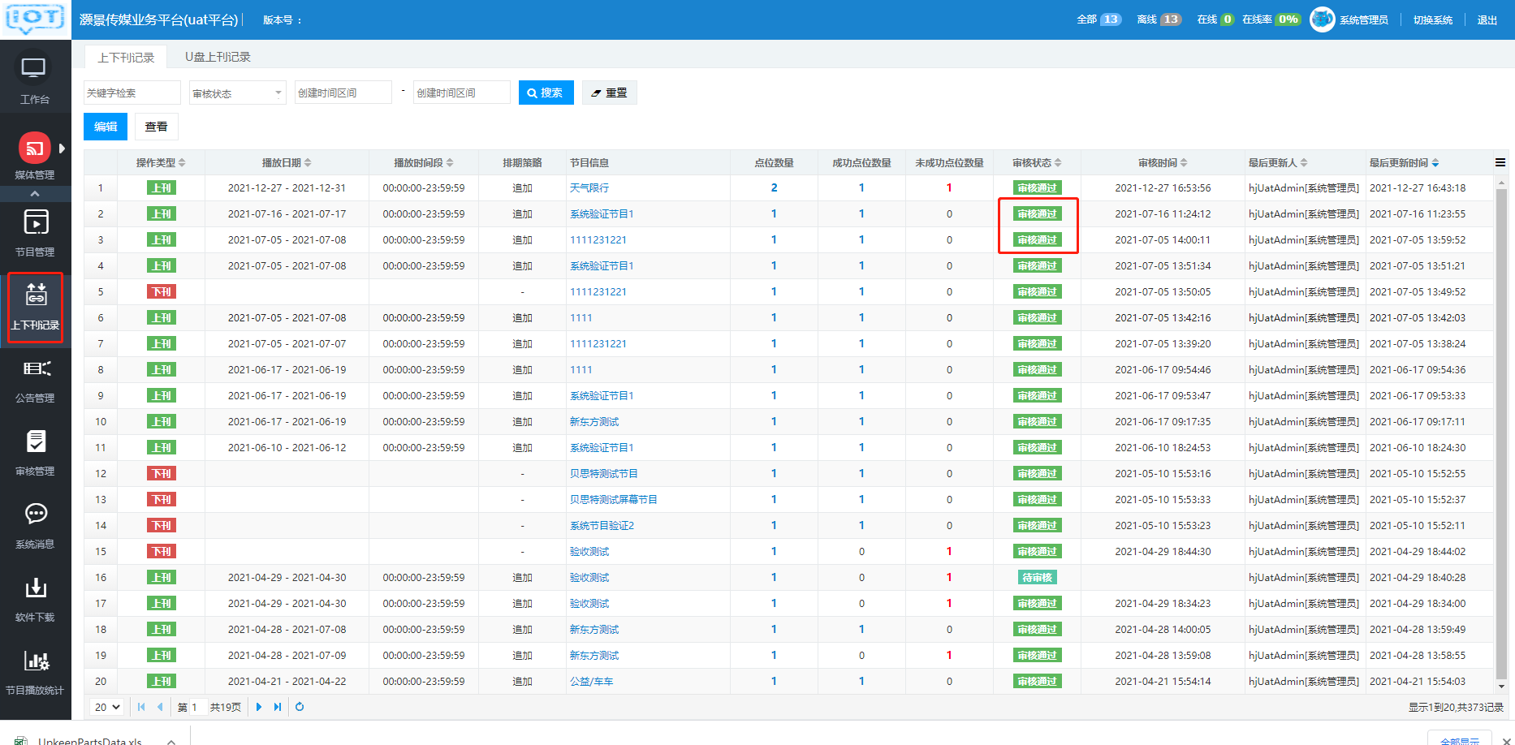Open 节目播放统计 playback statistics icon

click(x=35, y=662)
